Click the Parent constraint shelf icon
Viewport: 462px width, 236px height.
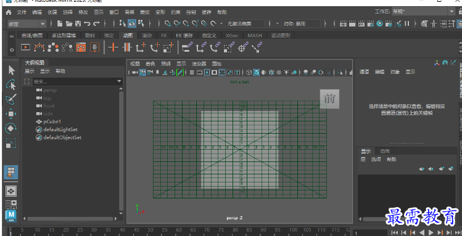(187, 47)
